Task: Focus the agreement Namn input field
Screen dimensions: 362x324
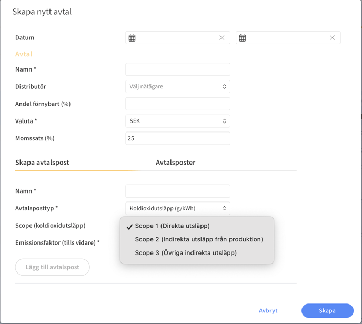Action: 178,69
